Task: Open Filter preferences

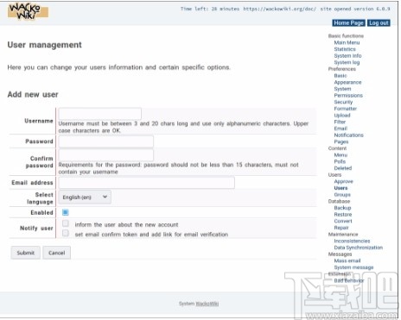Action: coord(340,122)
